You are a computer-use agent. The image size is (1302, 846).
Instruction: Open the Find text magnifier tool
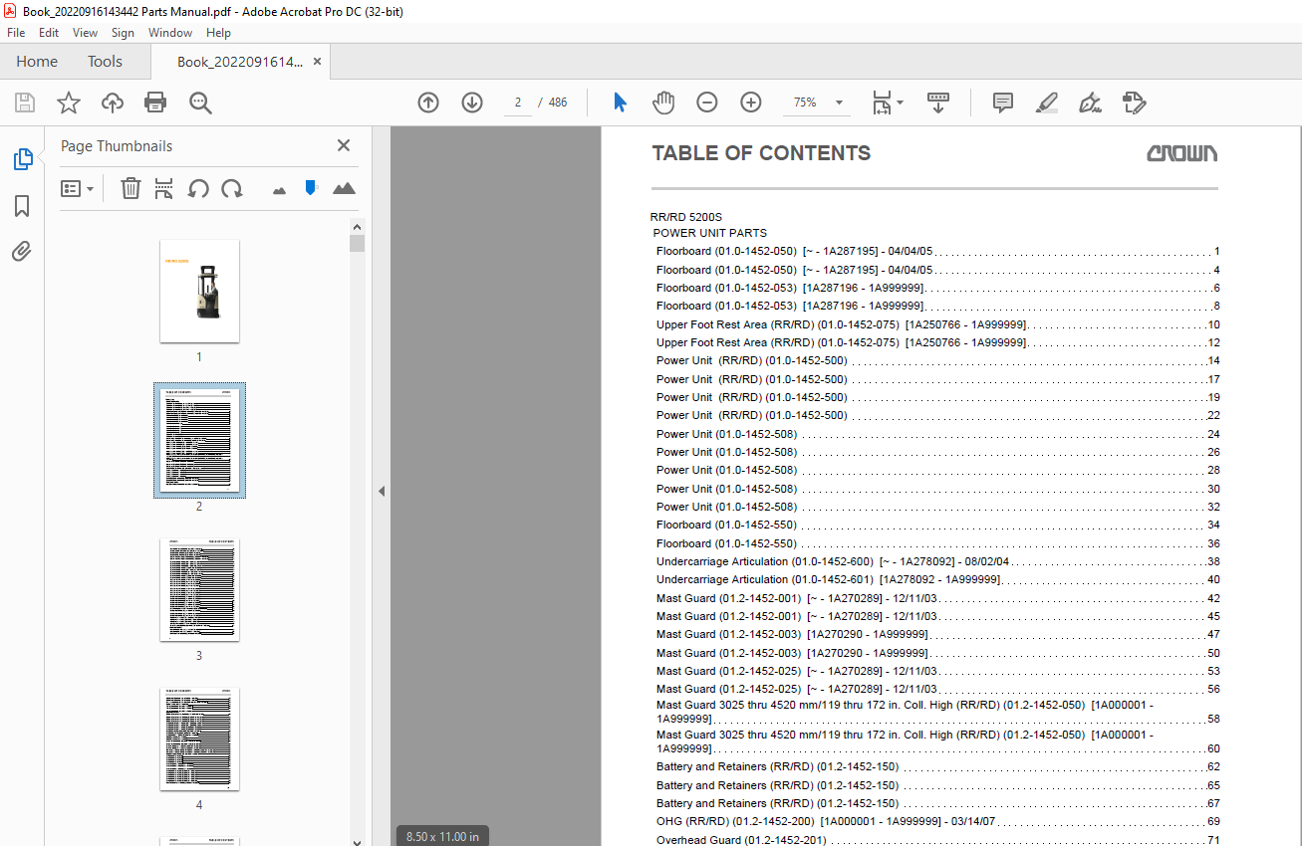tap(200, 103)
